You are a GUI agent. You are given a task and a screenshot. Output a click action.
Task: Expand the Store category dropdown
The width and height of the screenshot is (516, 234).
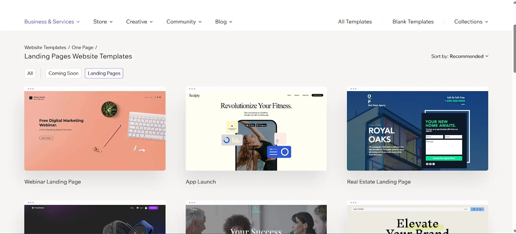pyautogui.click(x=103, y=22)
